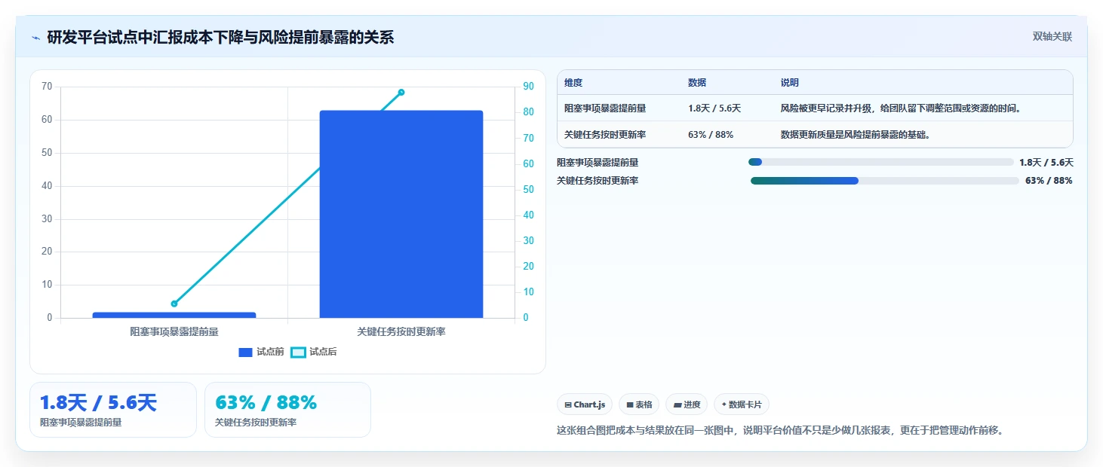The width and height of the screenshot is (1103, 467).
Task: Click the short blue bar for 阻塞事项暴露提前量
Action: tap(174, 315)
